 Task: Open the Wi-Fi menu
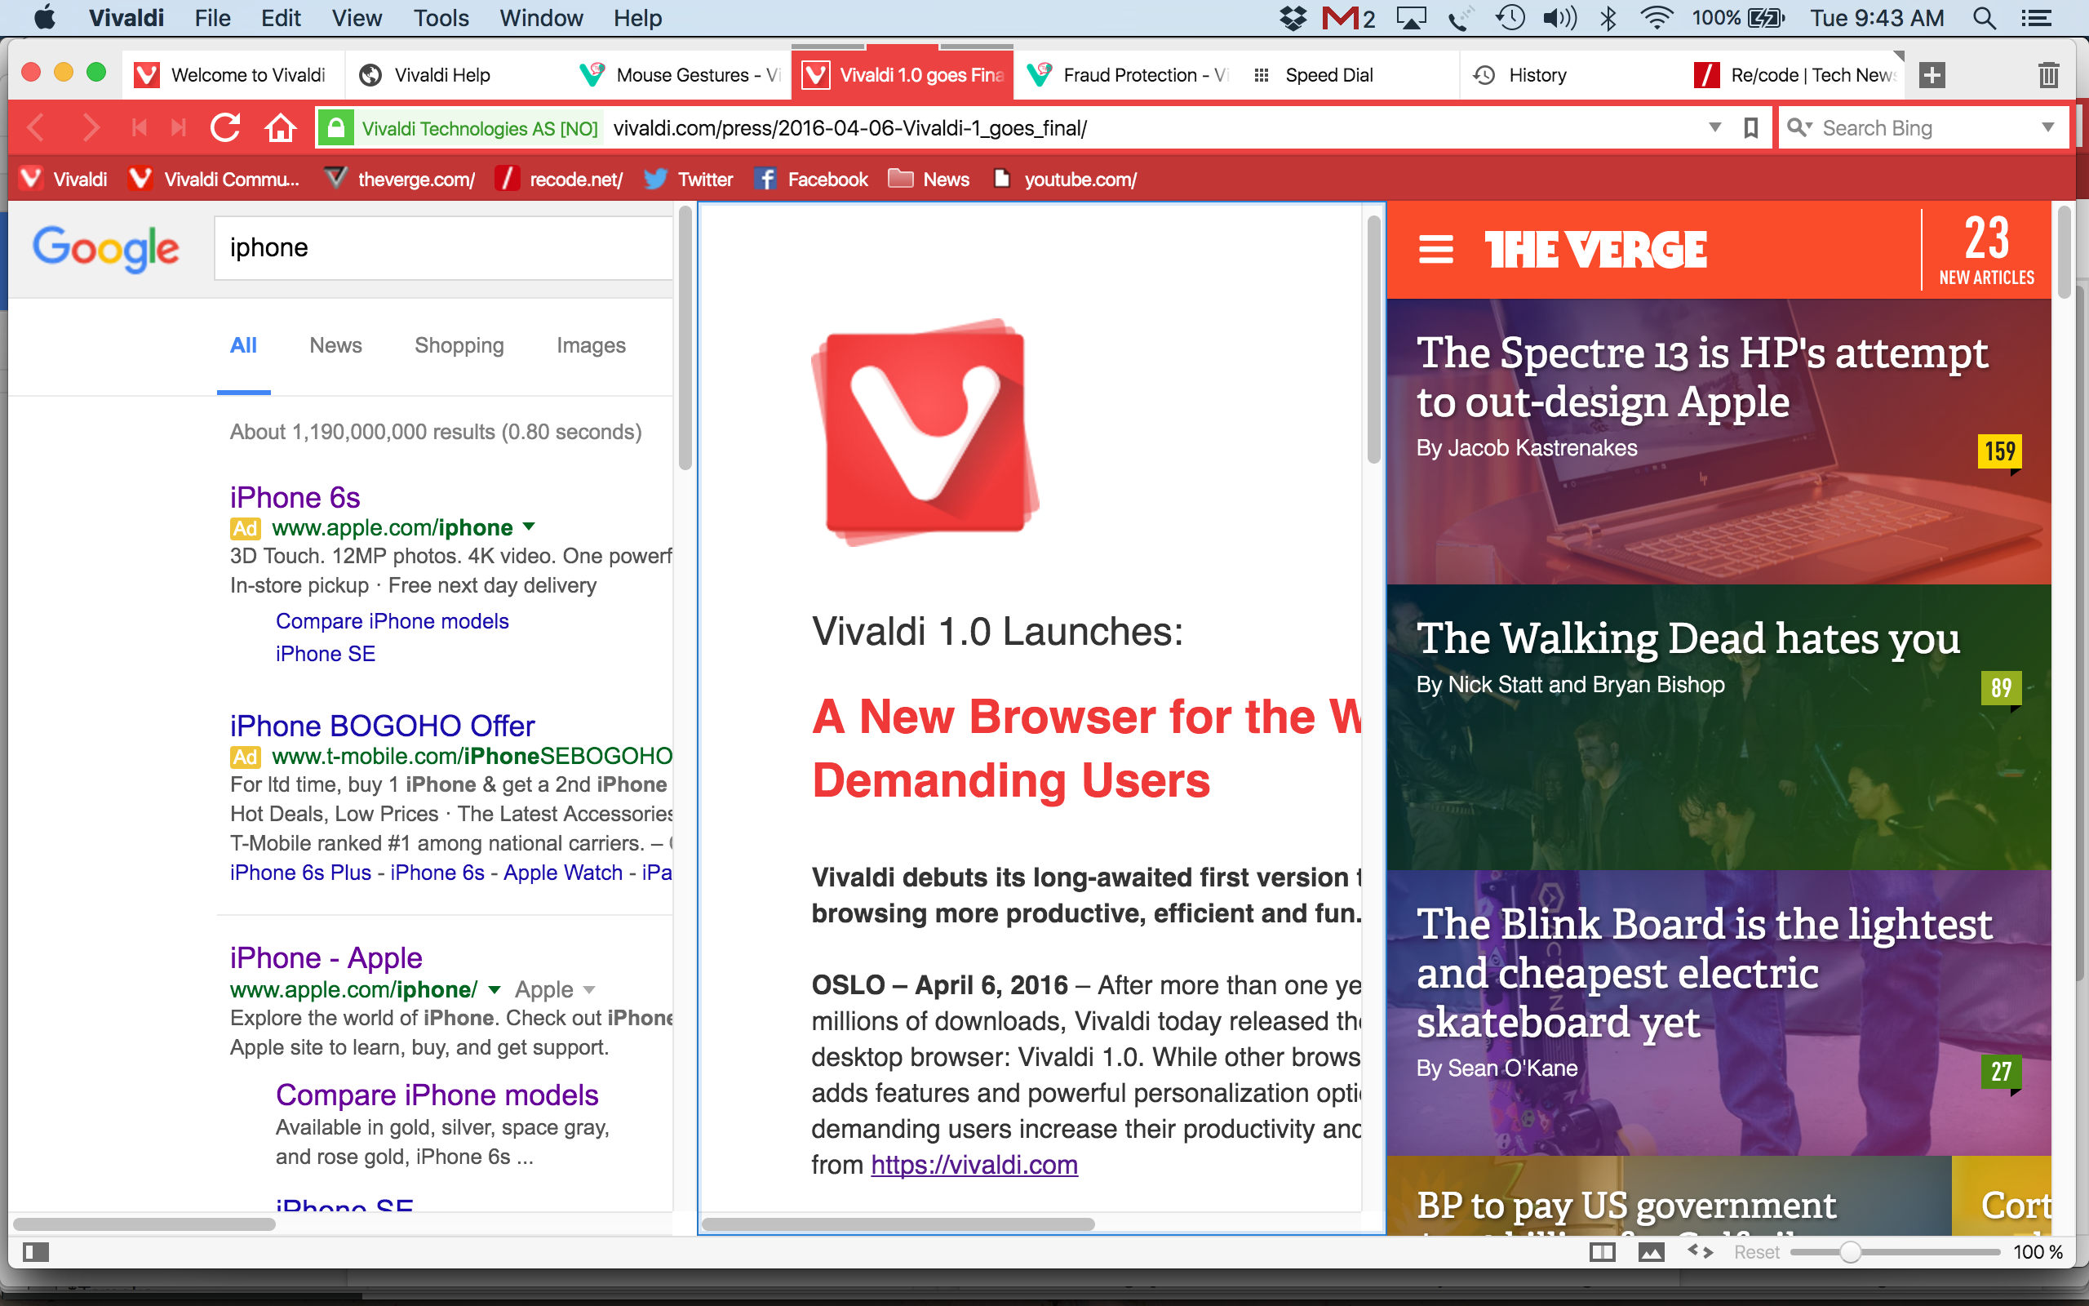tap(1656, 18)
